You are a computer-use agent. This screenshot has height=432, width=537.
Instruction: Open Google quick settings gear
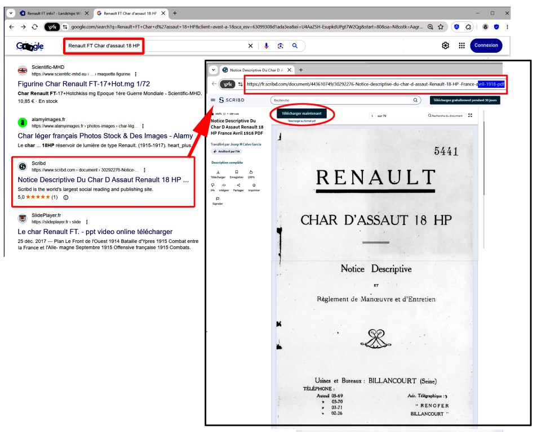pyautogui.click(x=445, y=46)
